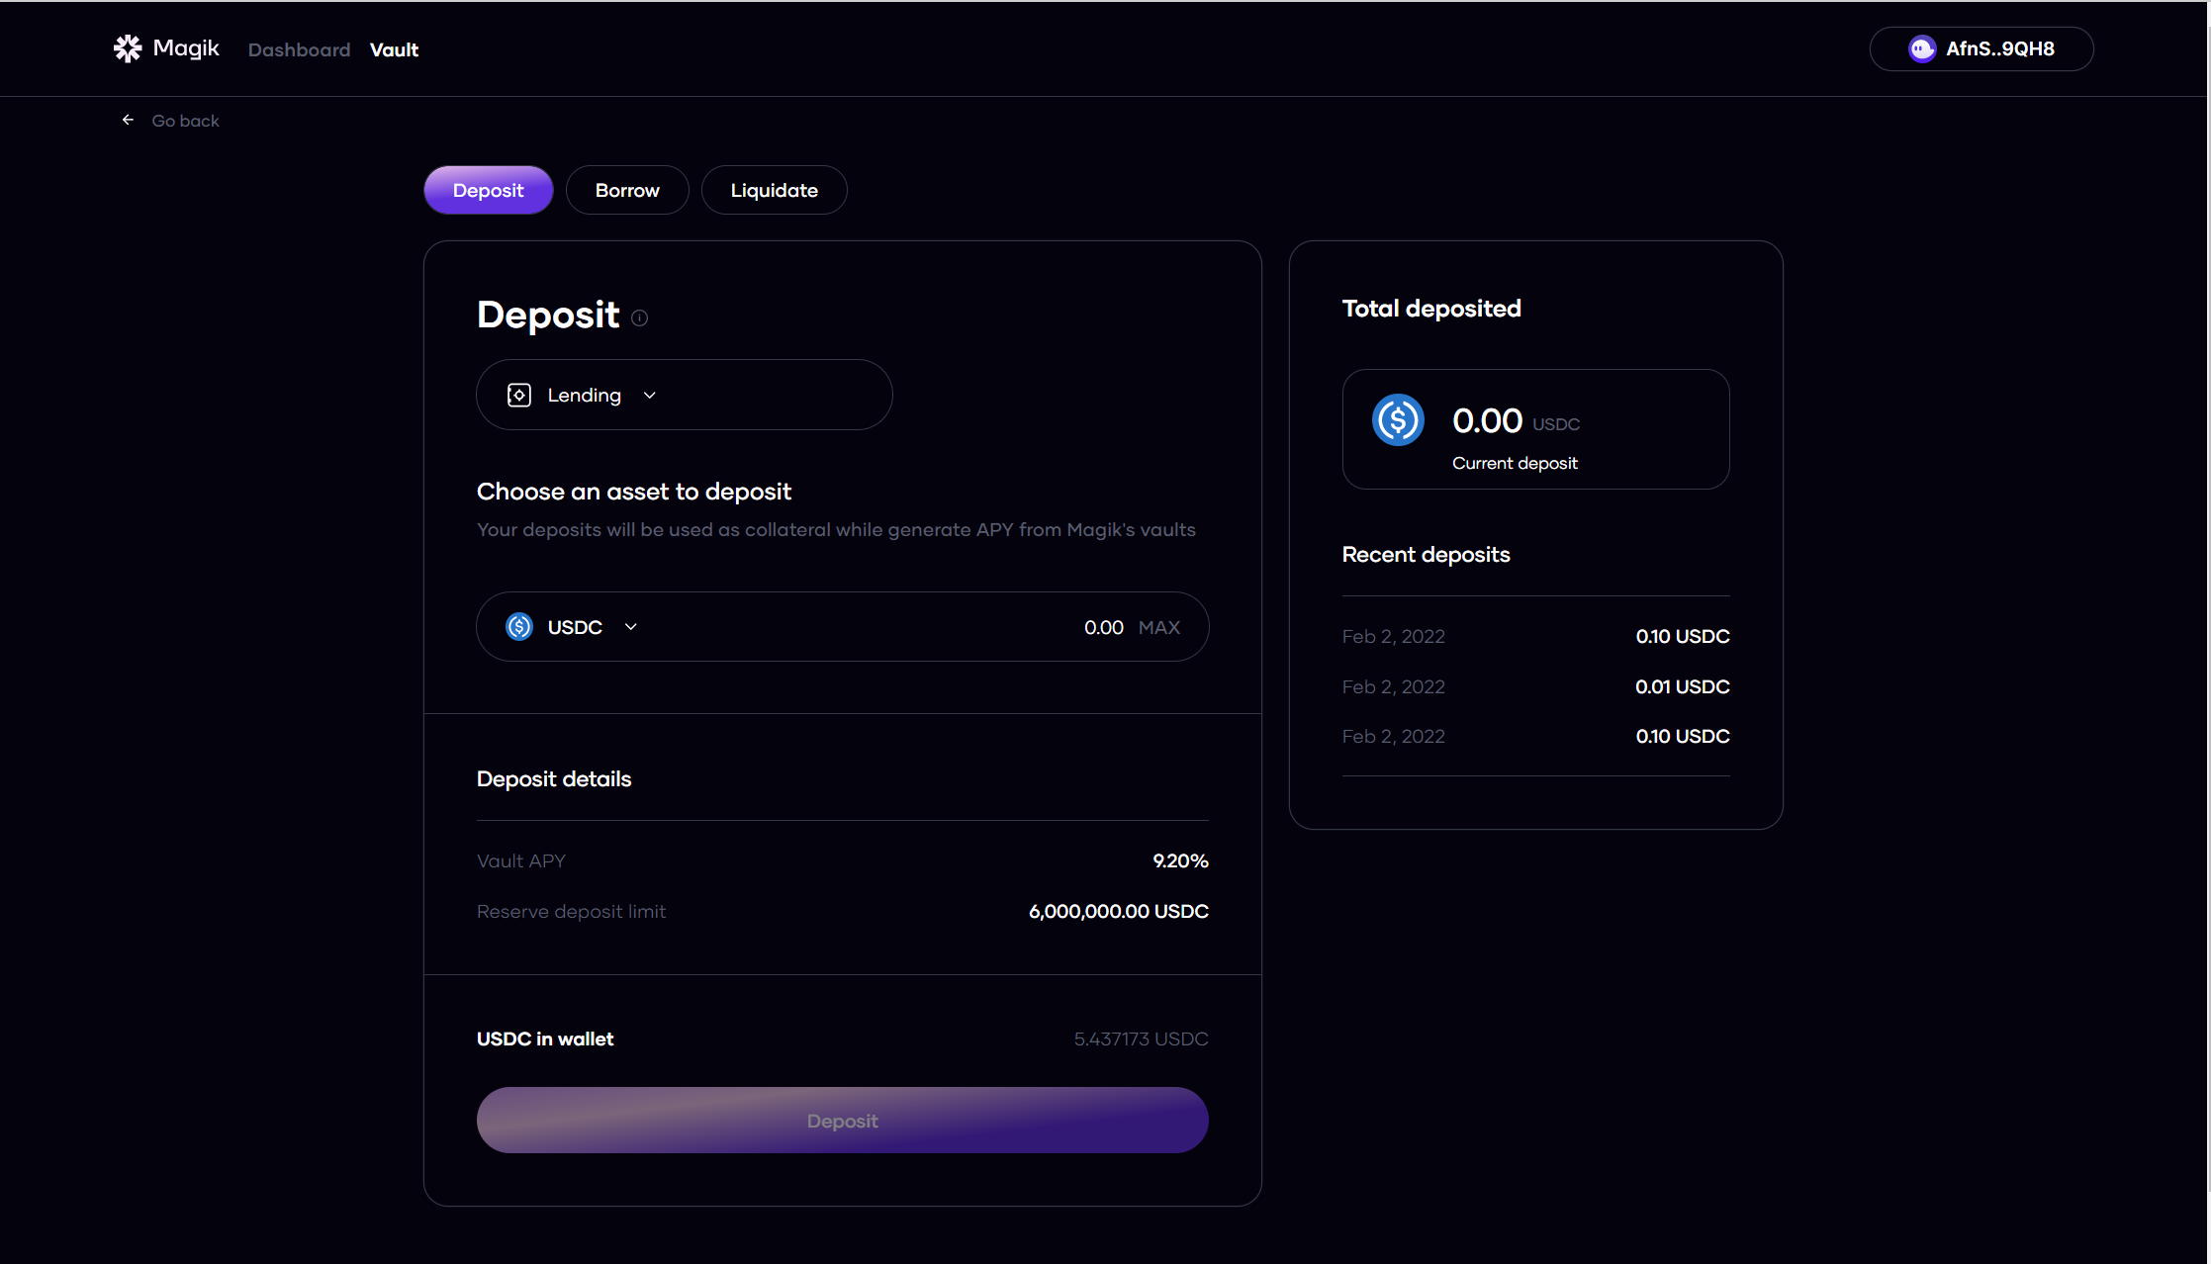The width and height of the screenshot is (2211, 1264).
Task: Click the info icon beside Deposit heading
Action: tap(640, 317)
